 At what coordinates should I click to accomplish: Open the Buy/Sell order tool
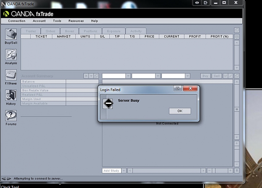point(11,36)
